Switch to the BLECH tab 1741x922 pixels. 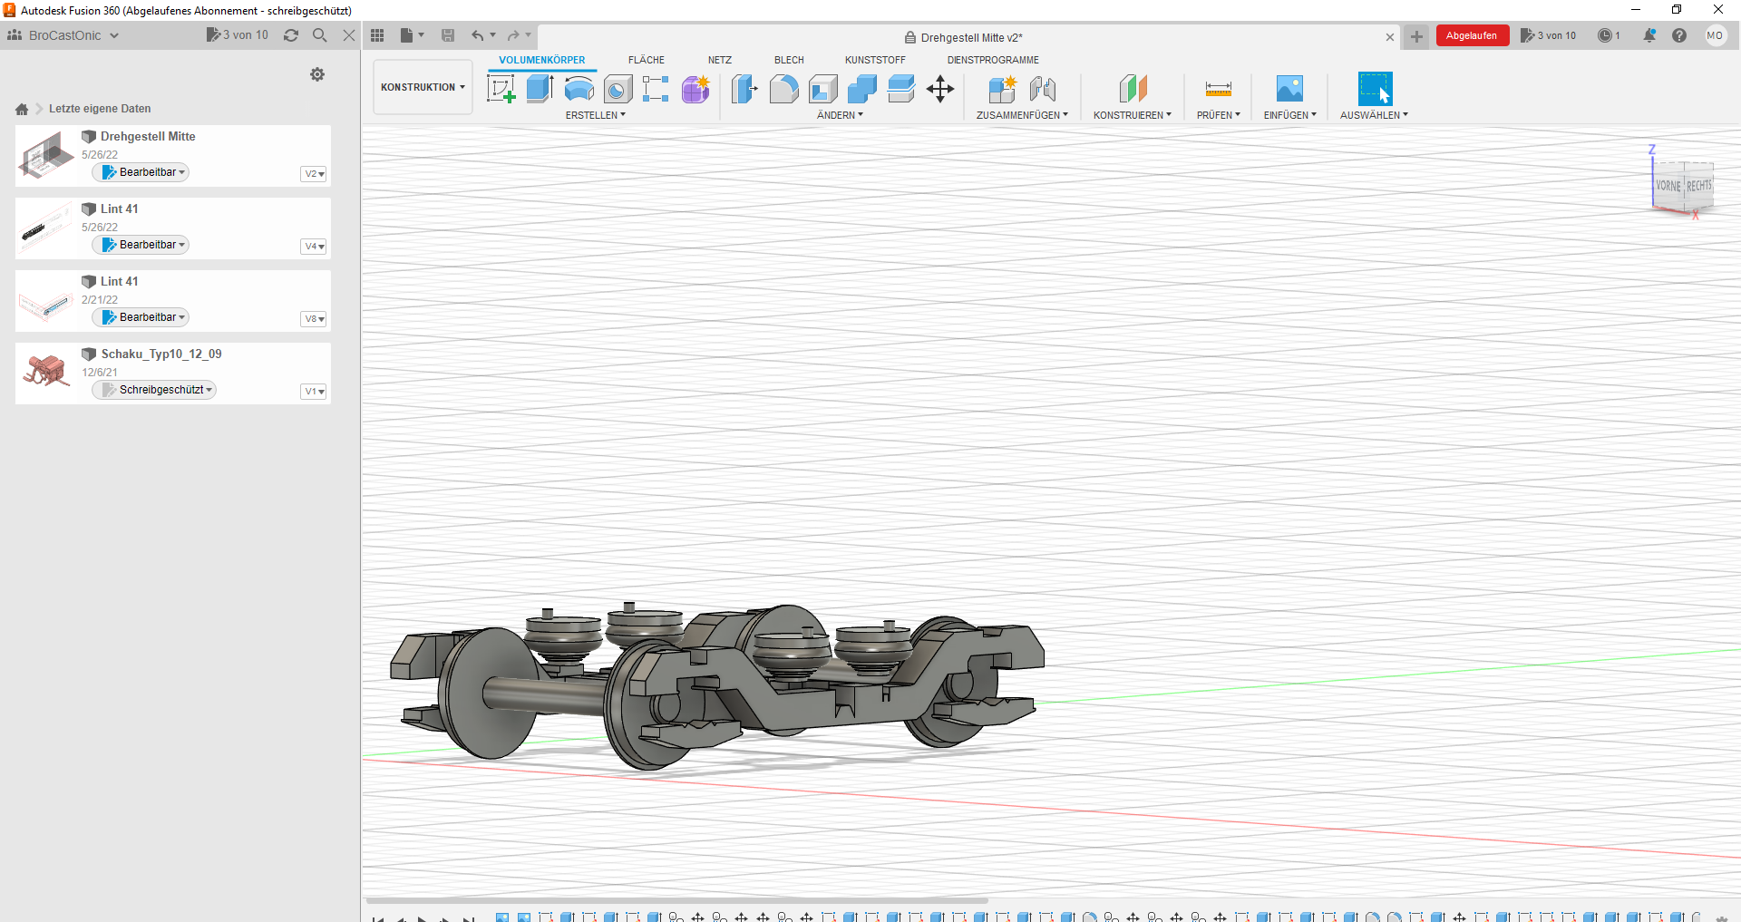[789, 60]
